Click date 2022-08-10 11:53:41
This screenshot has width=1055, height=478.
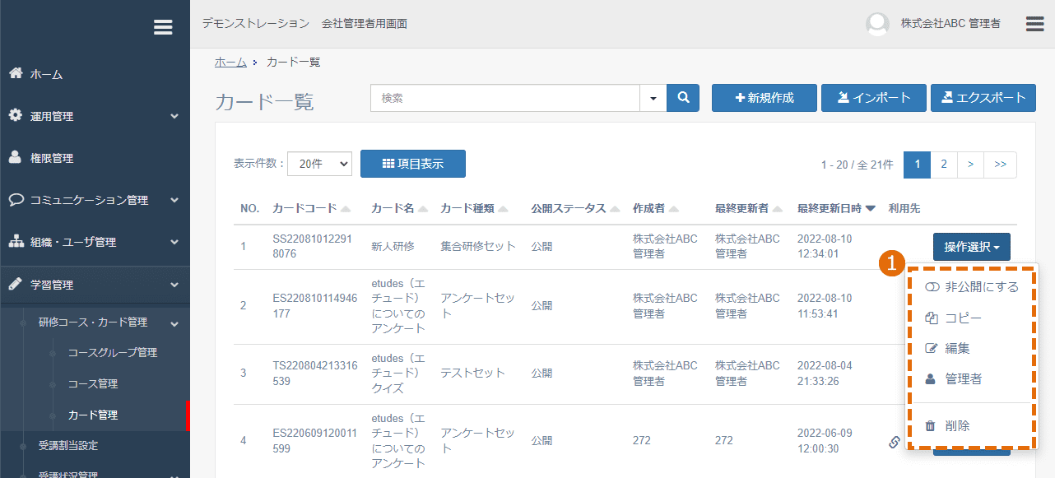click(825, 306)
